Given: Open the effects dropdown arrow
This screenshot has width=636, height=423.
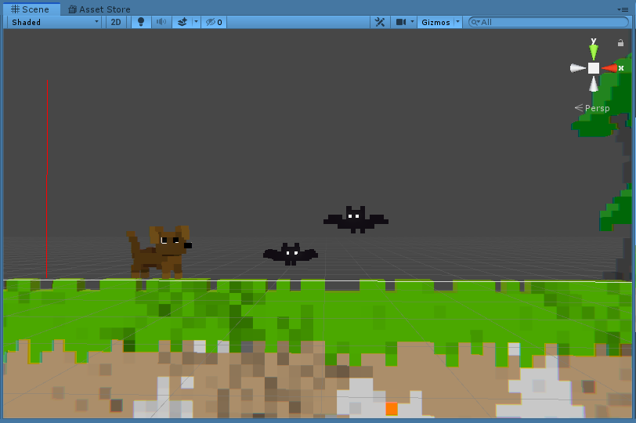Looking at the screenshot, I should coord(196,22).
